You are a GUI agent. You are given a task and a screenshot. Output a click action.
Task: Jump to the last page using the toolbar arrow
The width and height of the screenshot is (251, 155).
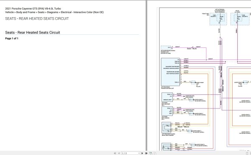pos(146,153)
